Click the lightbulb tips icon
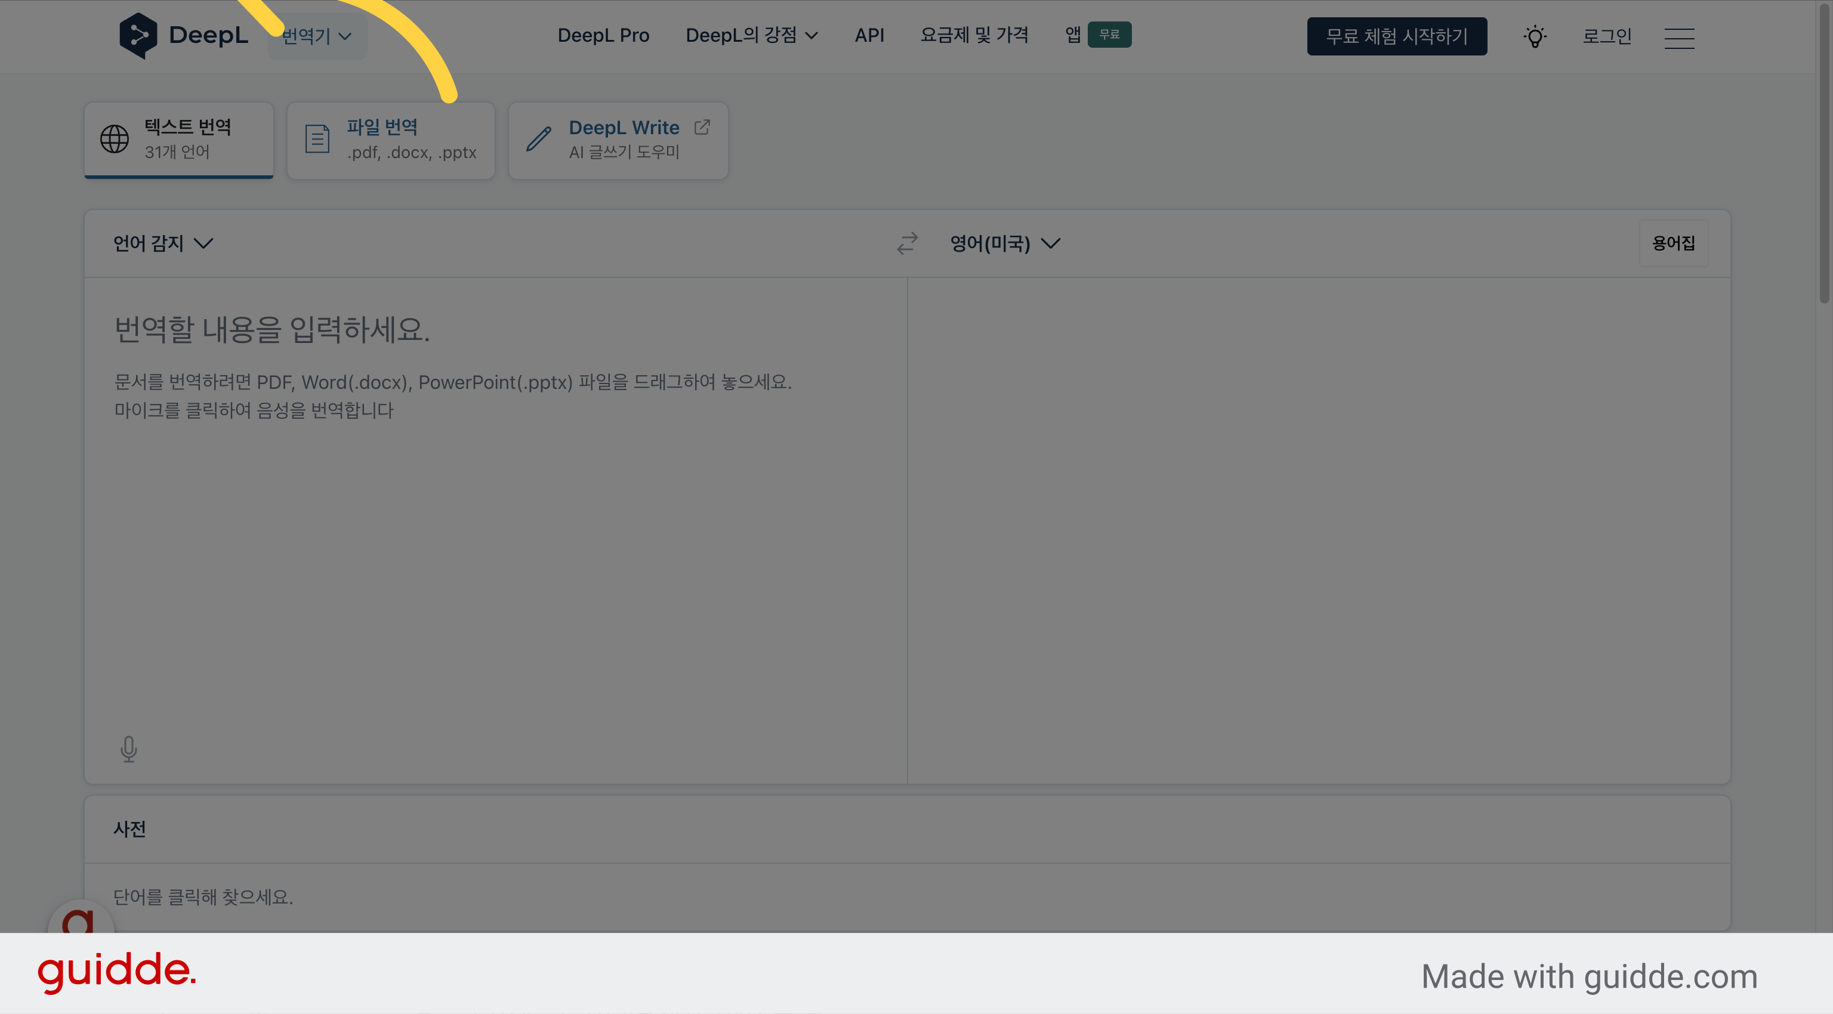 (1534, 36)
